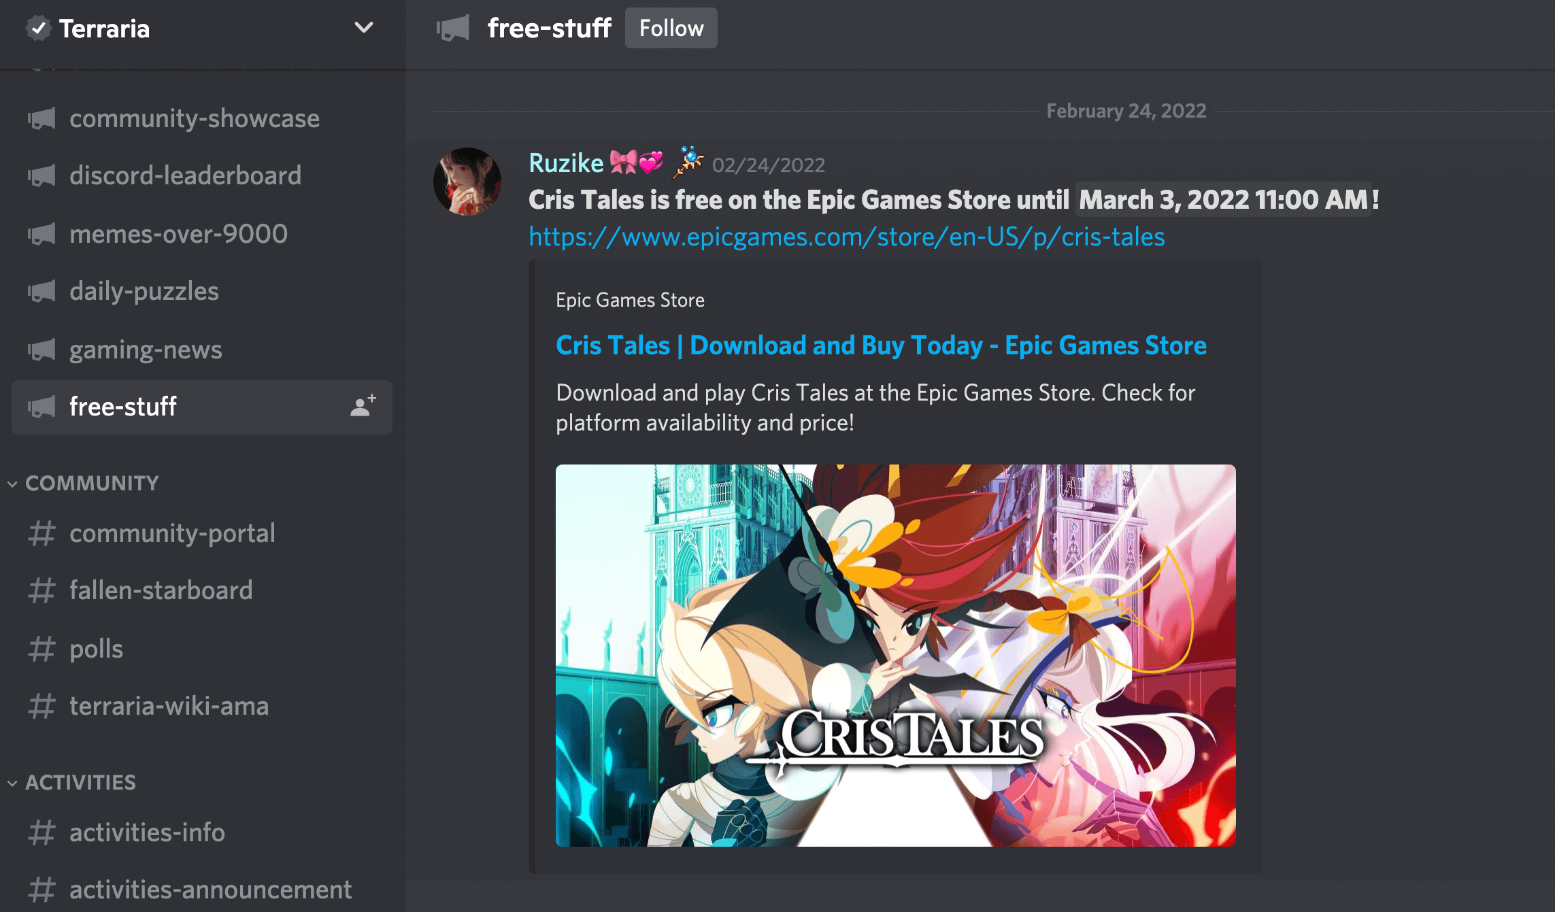
Task: Click the megaphone icon for free-stuff channel
Action: [x=40, y=407]
